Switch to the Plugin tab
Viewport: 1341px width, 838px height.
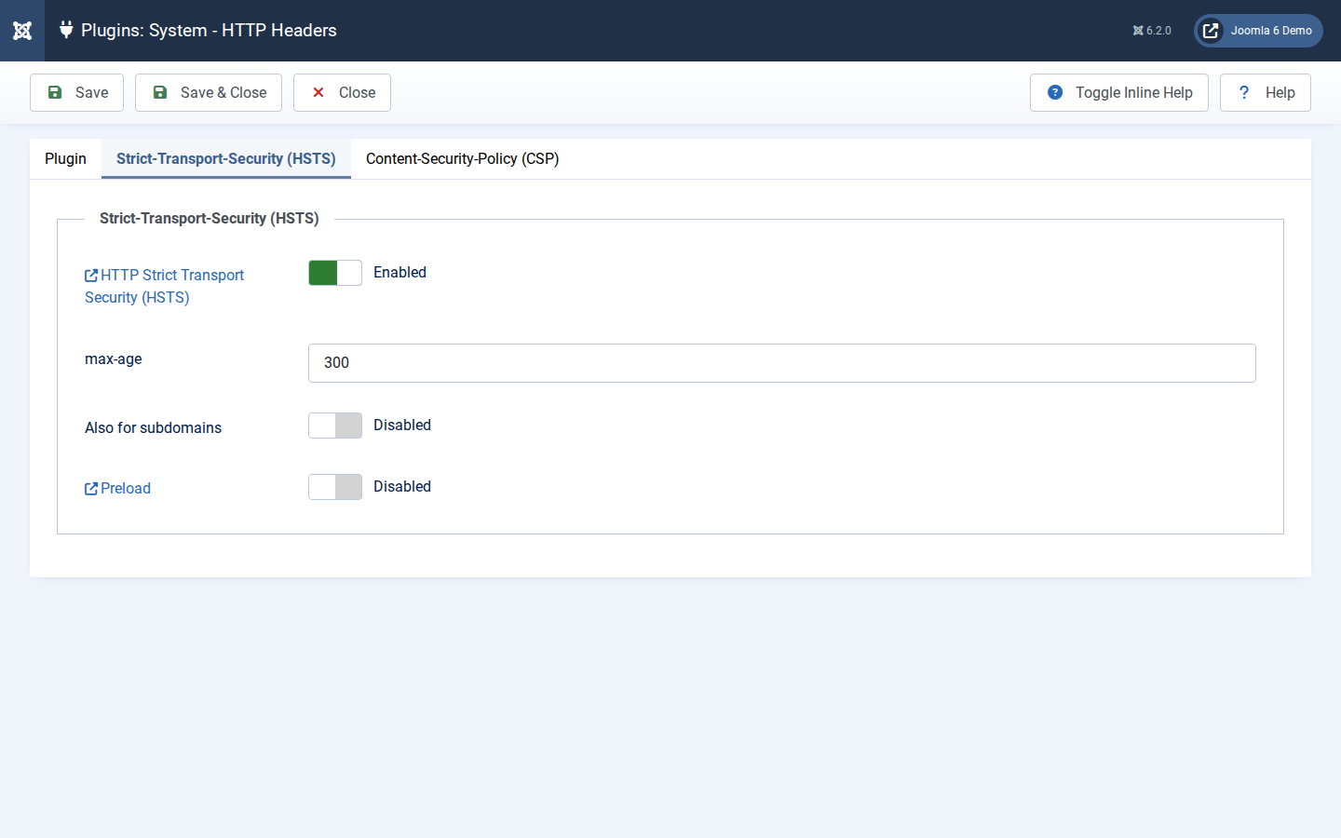click(65, 158)
